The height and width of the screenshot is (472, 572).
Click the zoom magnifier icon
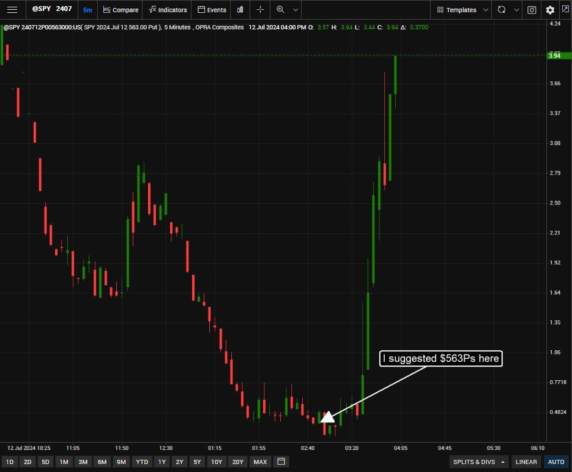pos(280,10)
